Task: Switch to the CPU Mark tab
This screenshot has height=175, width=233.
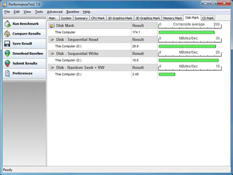Action: pos(98,18)
